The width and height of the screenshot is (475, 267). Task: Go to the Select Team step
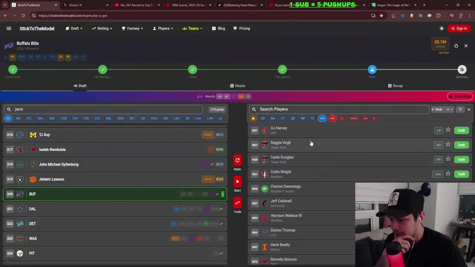point(13,69)
